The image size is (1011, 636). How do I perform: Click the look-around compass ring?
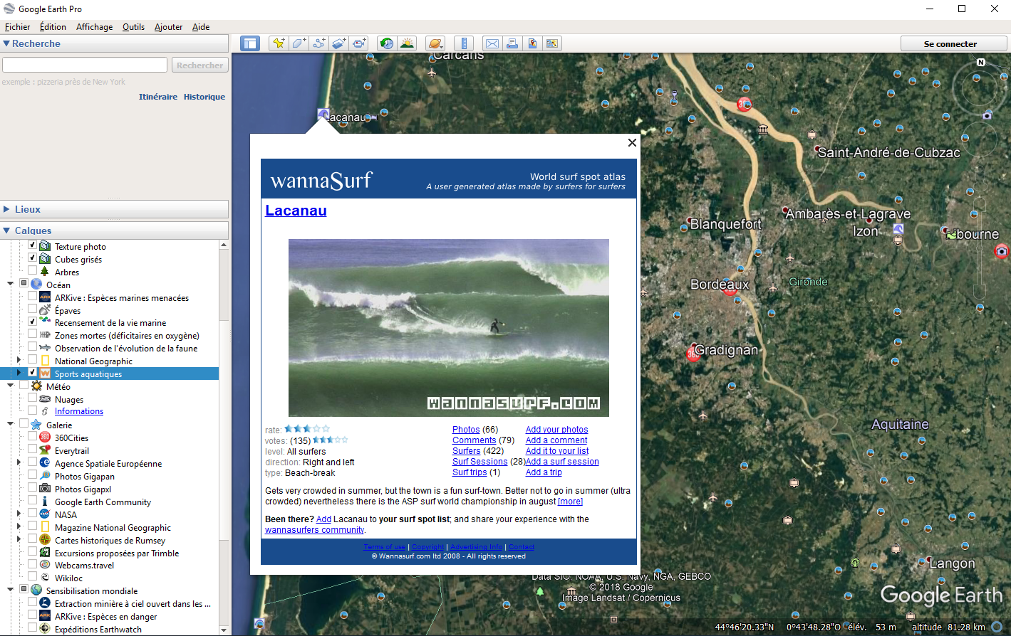pos(981,89)
